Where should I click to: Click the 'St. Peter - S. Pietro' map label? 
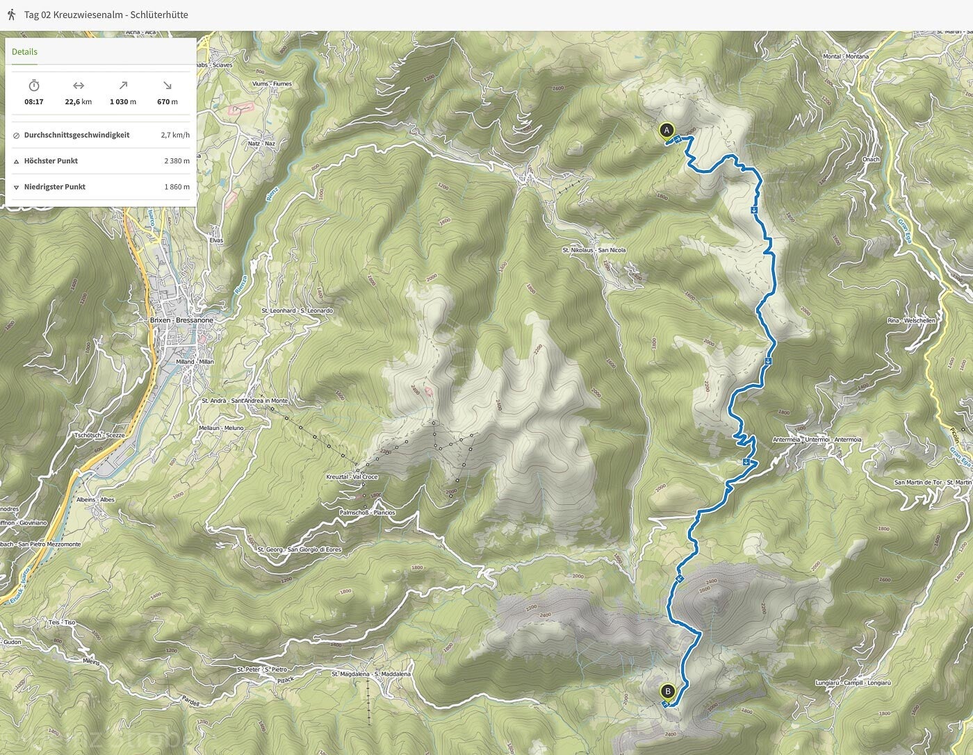point(262,670)
